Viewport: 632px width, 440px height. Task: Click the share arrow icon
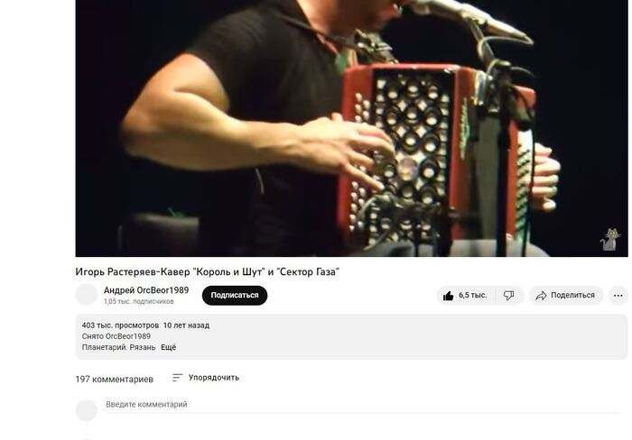541,296
